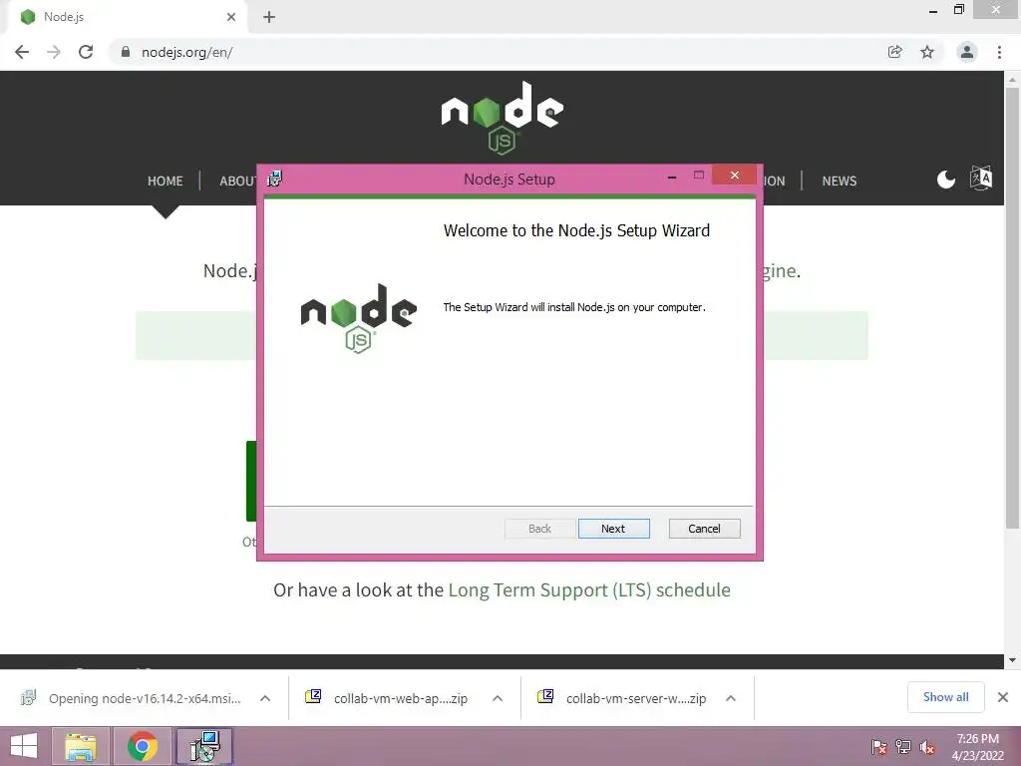Image resolution: width=1021 pixels, height=766 pixels.
Task: Click the padlock site info icon
Action: tap(126, 52)
